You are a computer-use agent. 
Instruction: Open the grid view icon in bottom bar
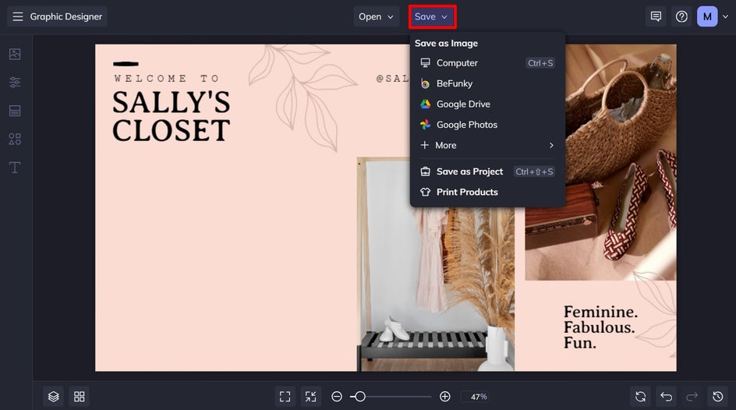80,397
